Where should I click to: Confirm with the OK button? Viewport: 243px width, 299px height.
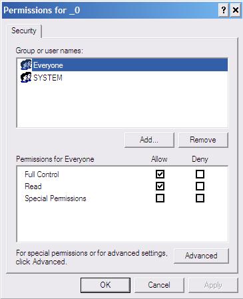(105, 285)
